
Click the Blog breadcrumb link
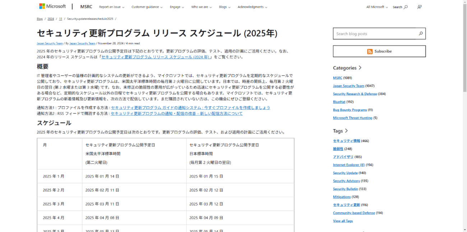point(40,19)
